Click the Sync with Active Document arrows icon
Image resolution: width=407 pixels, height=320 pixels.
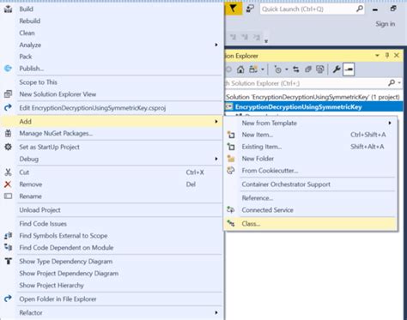coord(296,69)
